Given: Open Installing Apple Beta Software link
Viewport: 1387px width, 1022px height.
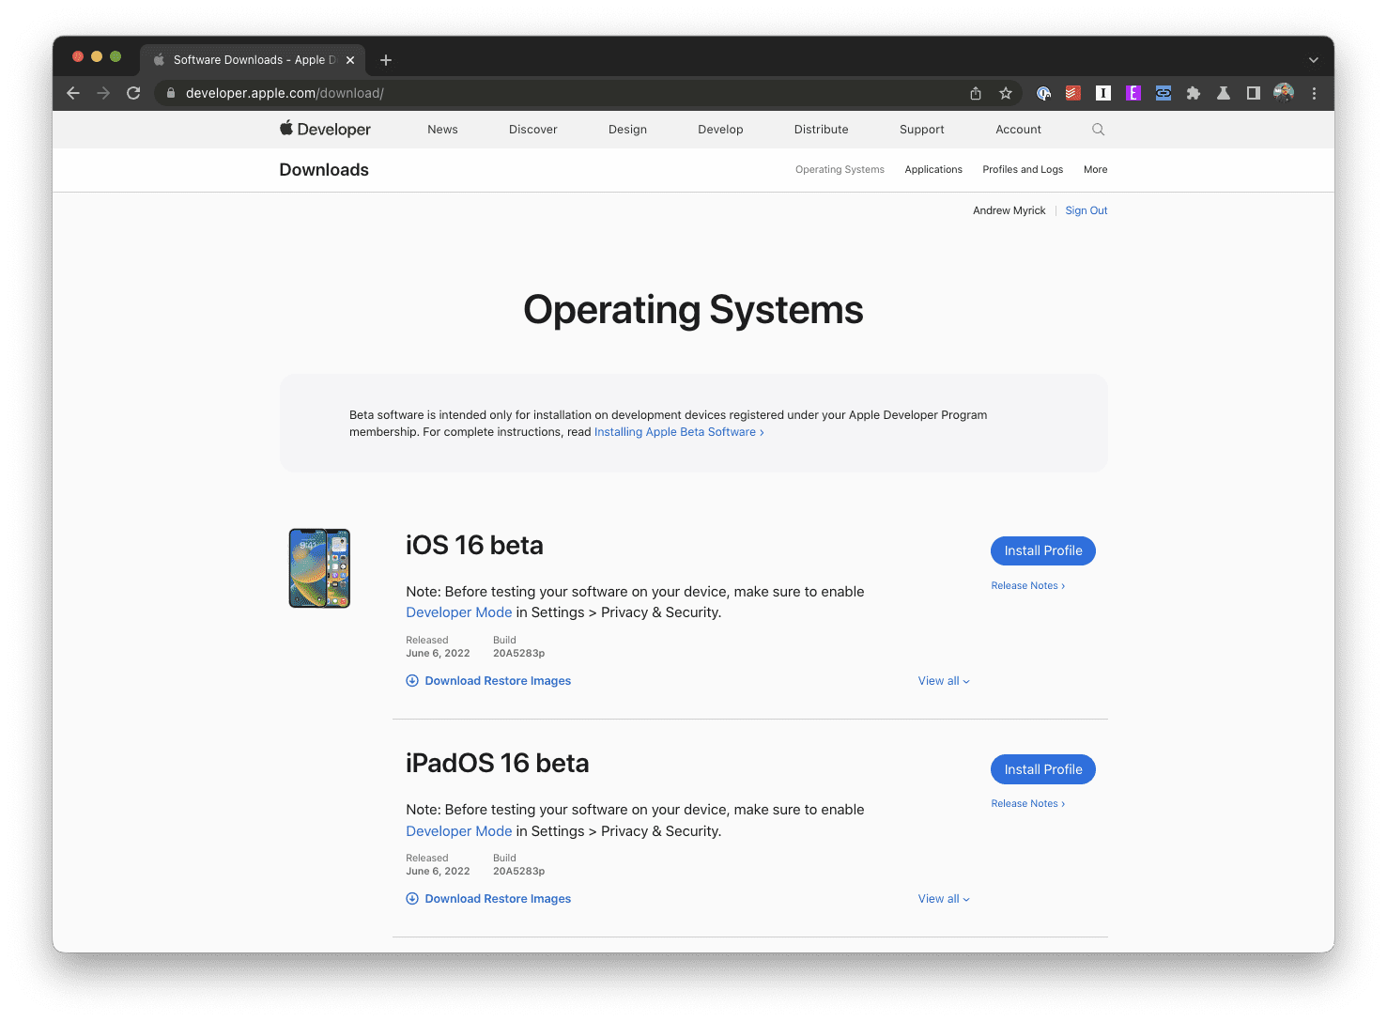Looking at the screenshot, I should (679, 432).
